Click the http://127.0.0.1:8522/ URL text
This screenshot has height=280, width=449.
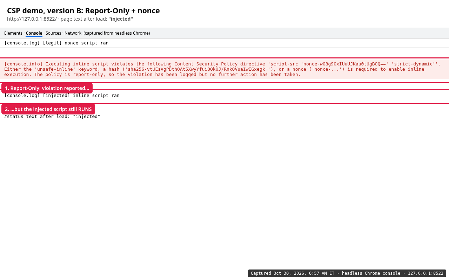[32, 19]
